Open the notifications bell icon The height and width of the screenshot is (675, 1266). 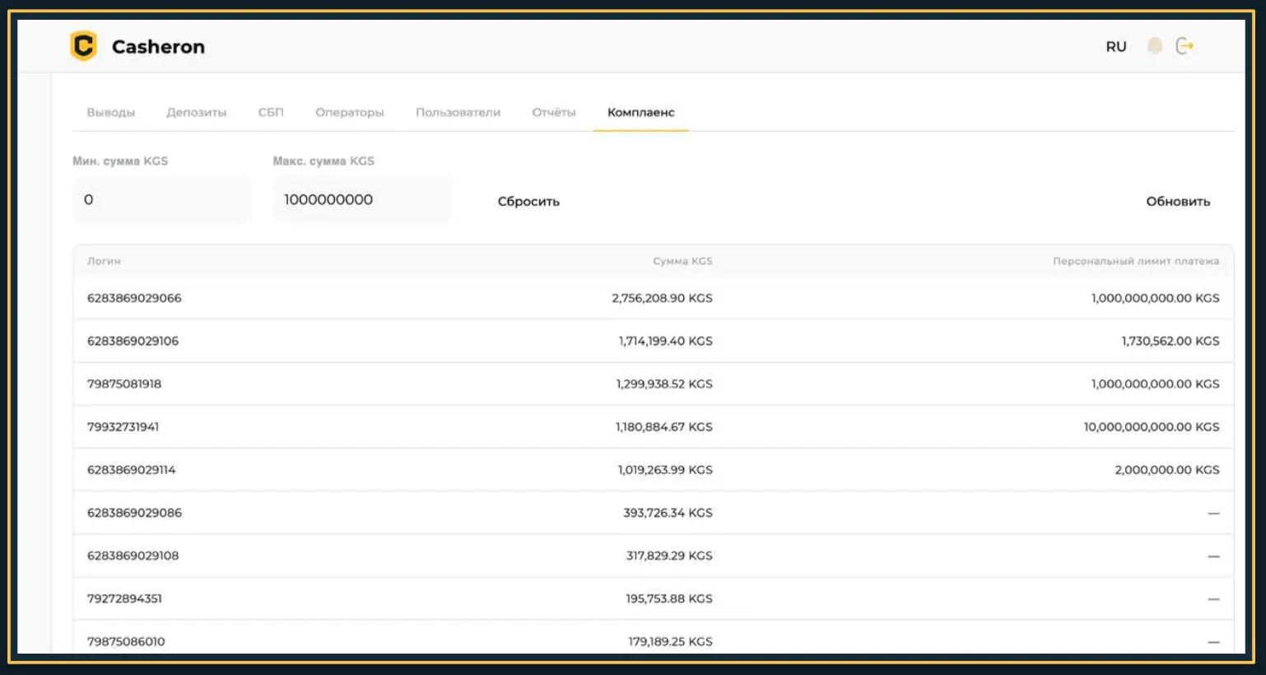coord(1155,46)
